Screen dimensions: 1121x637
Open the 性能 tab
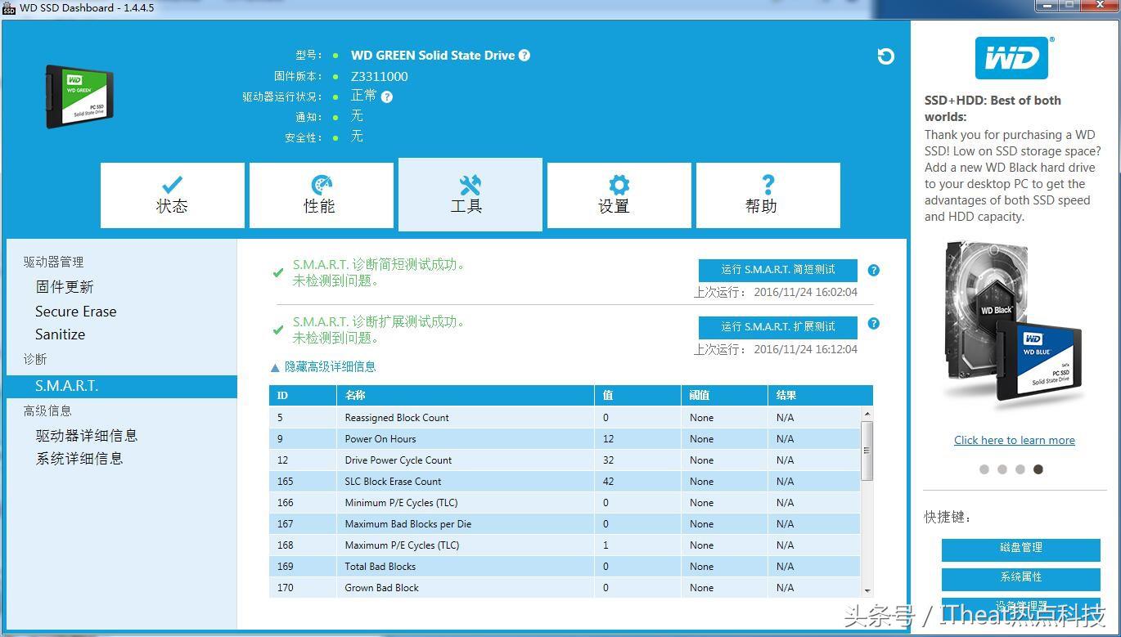[x=321, y=195]
